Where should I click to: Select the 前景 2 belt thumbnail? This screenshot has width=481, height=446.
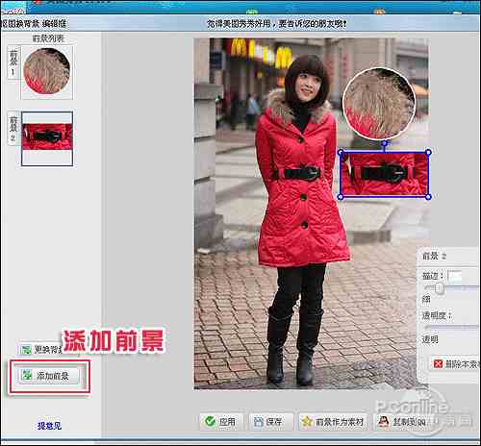pos(47,138)
